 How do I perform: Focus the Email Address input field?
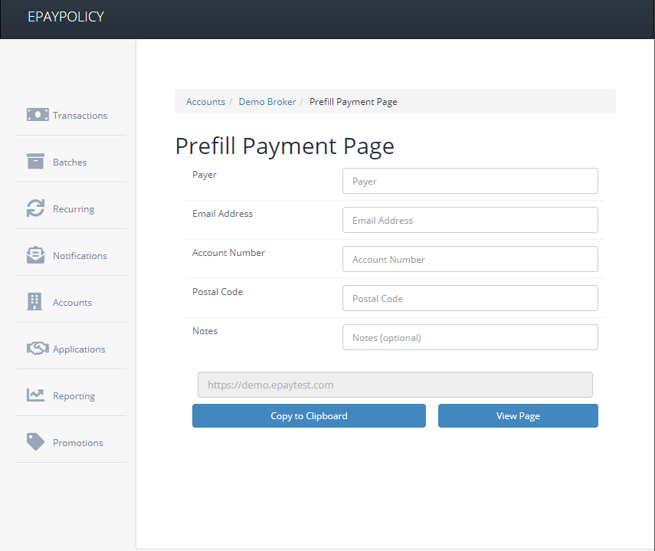[x=470, y=220]
